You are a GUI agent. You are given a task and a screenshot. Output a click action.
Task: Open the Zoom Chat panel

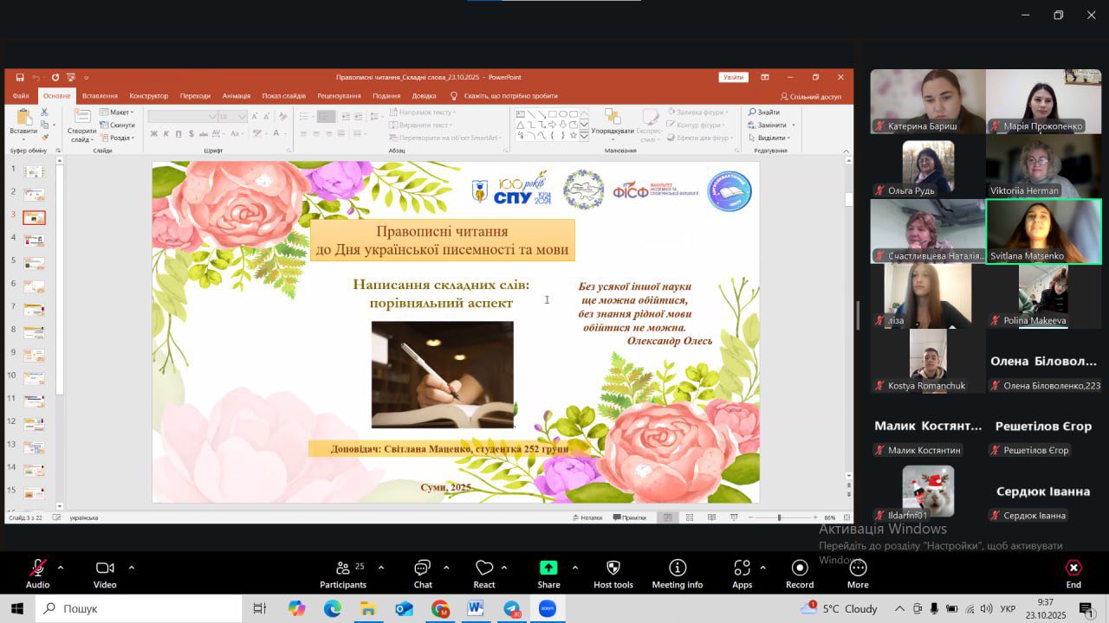423,568
